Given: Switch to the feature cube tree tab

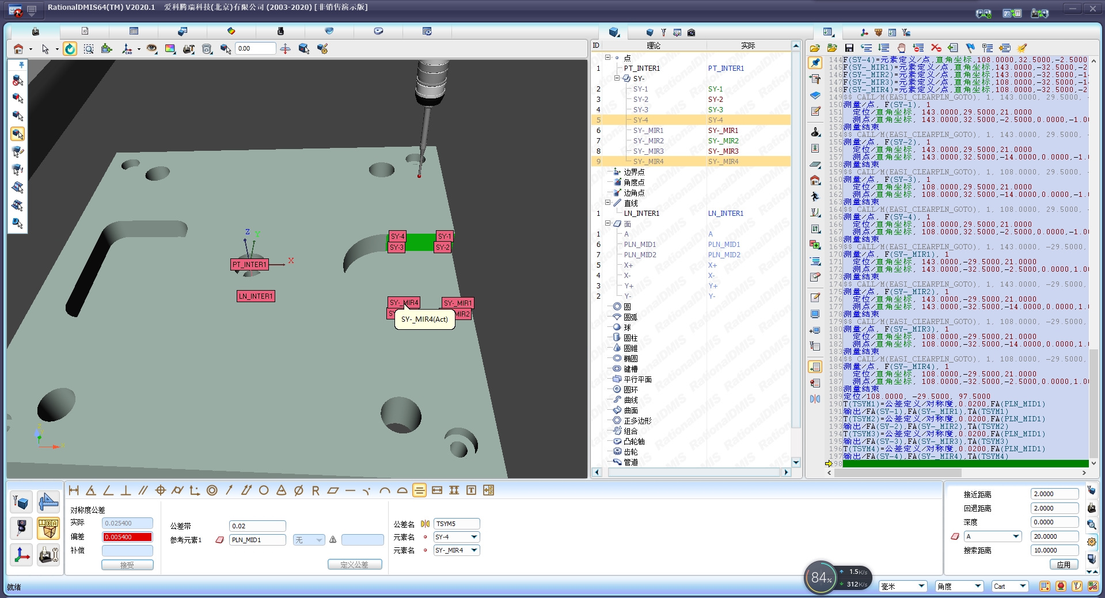Looking at the screenshot, I should coord(614,32).
